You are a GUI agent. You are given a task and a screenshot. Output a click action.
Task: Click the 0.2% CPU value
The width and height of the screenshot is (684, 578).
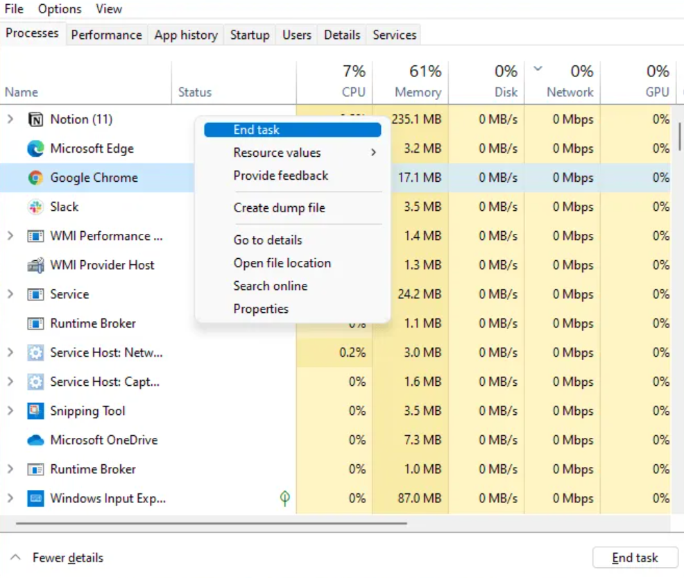pos(352,352)
